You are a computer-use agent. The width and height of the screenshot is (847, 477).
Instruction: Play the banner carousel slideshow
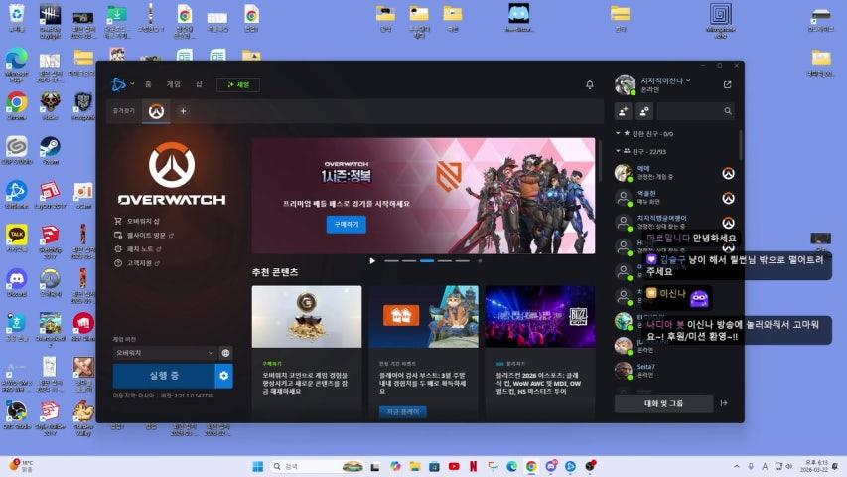[x=372, y=261]
